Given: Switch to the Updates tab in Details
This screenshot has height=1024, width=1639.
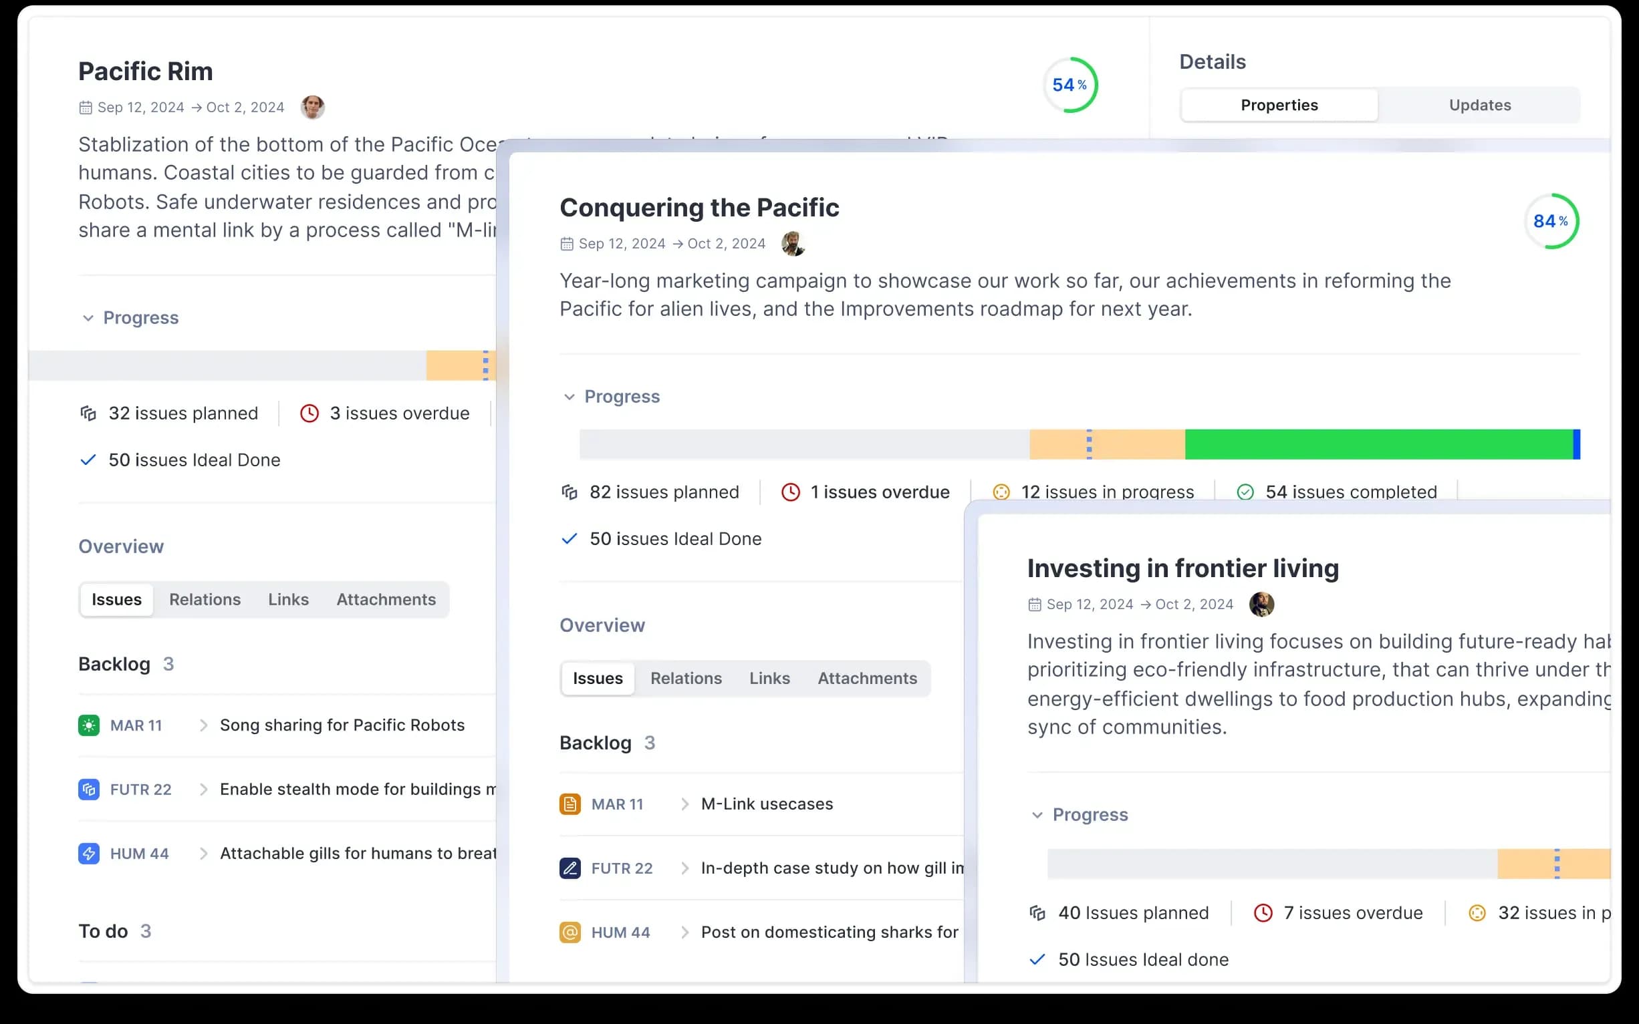Looking at the screenshot, I should [x=1480, y=105].
